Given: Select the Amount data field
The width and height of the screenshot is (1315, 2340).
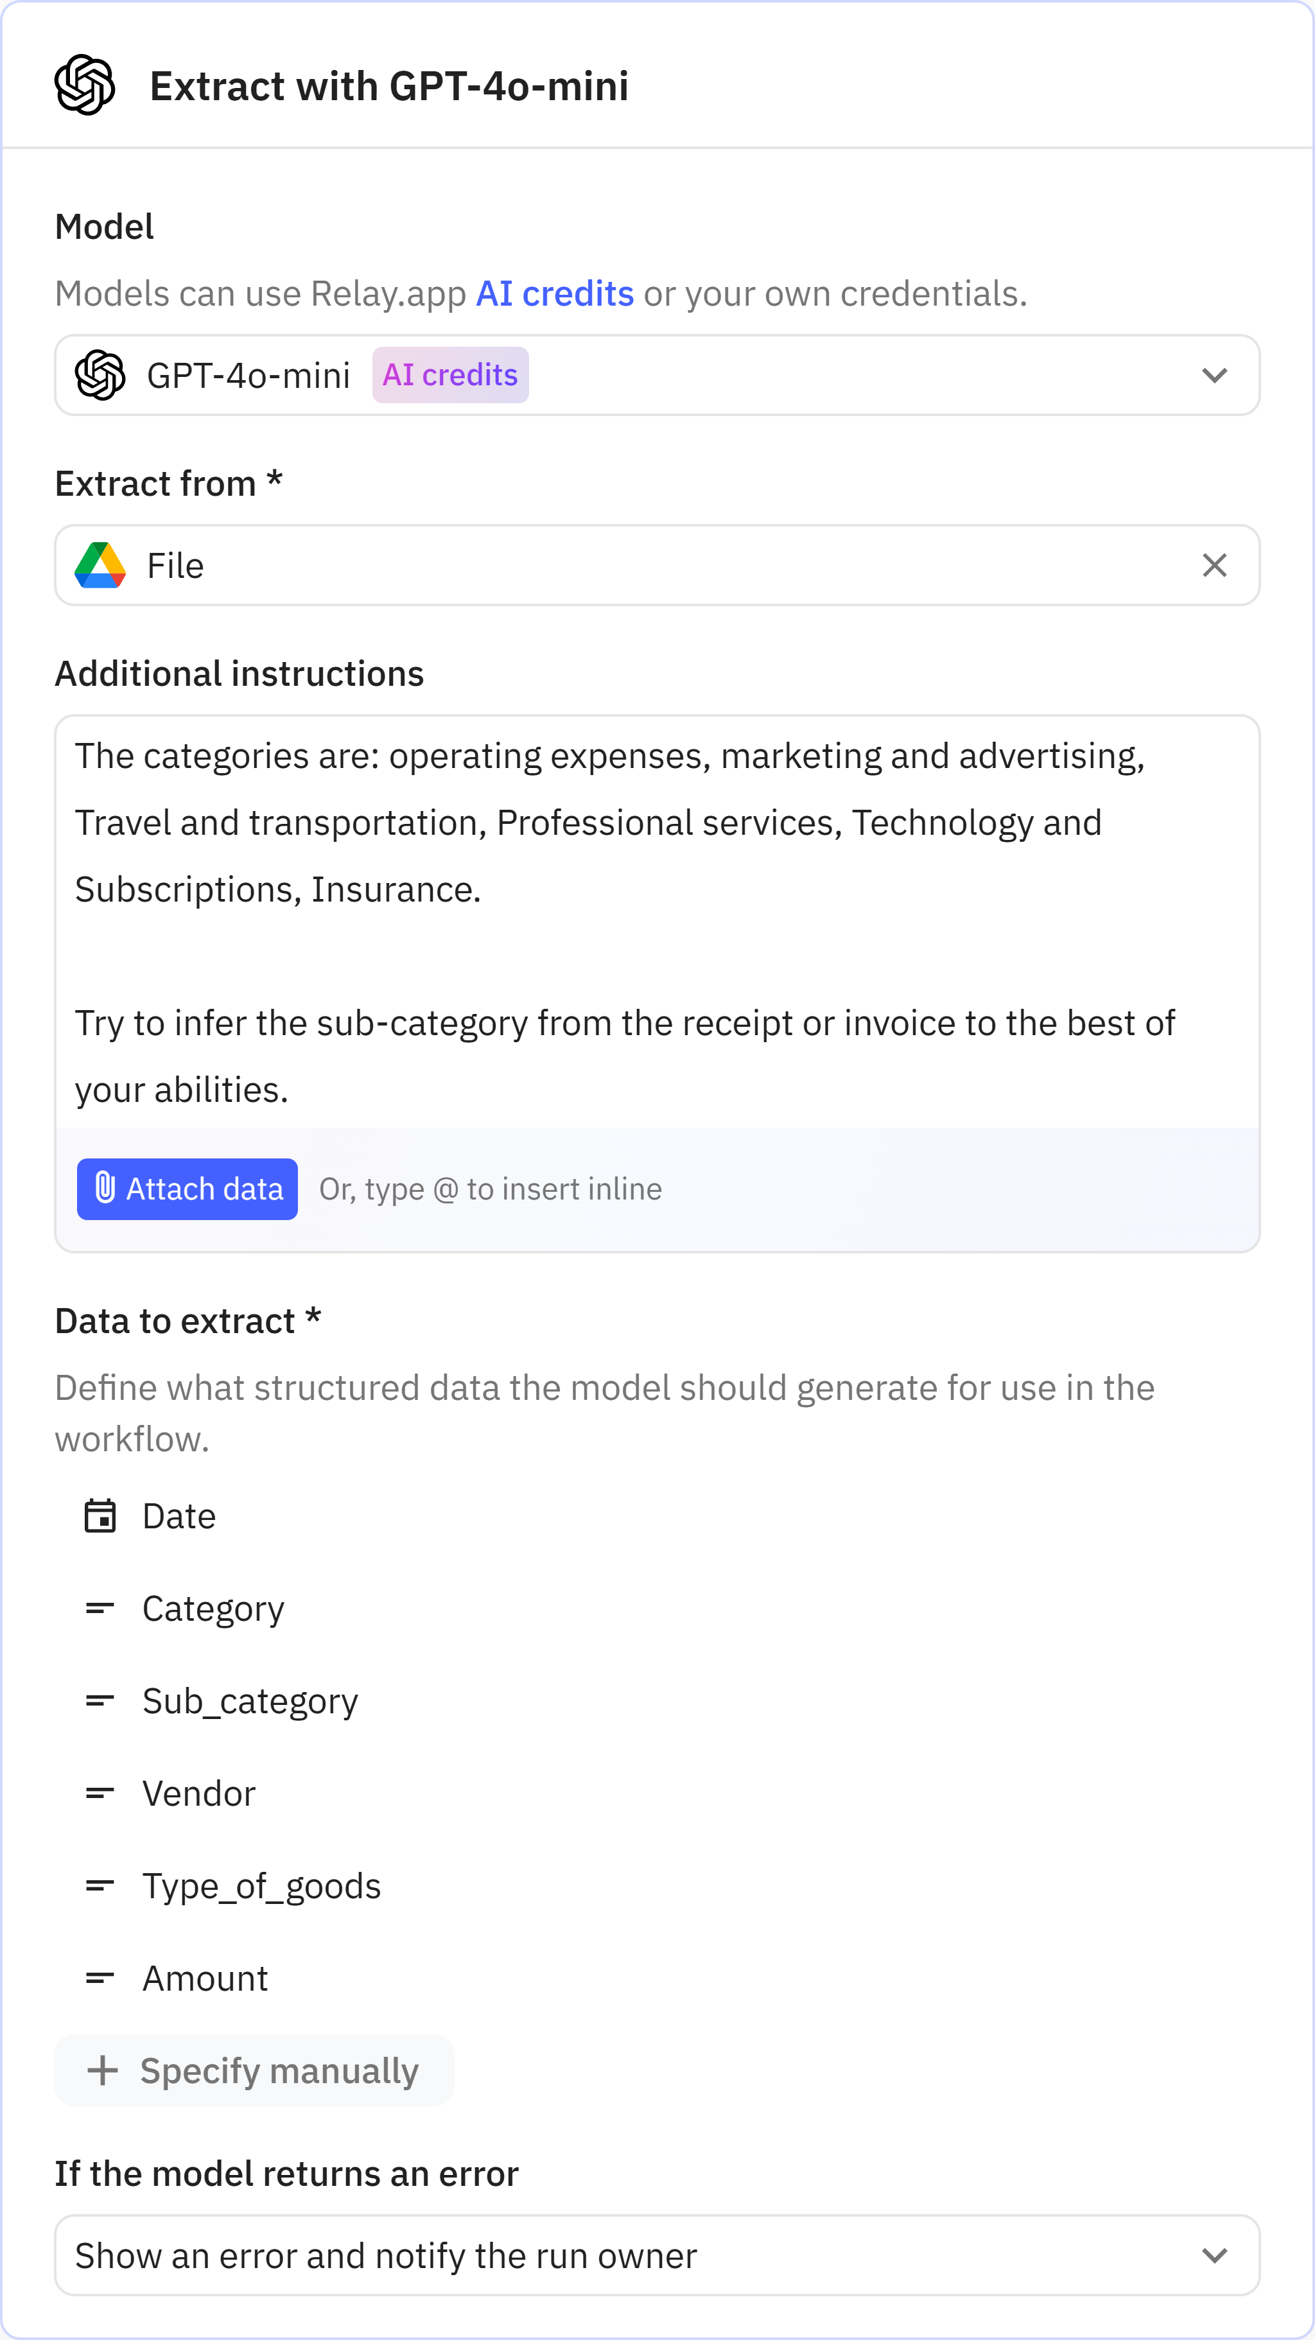Looking at the screenshot, I should pyautogui.click(x=205, y=1978).
